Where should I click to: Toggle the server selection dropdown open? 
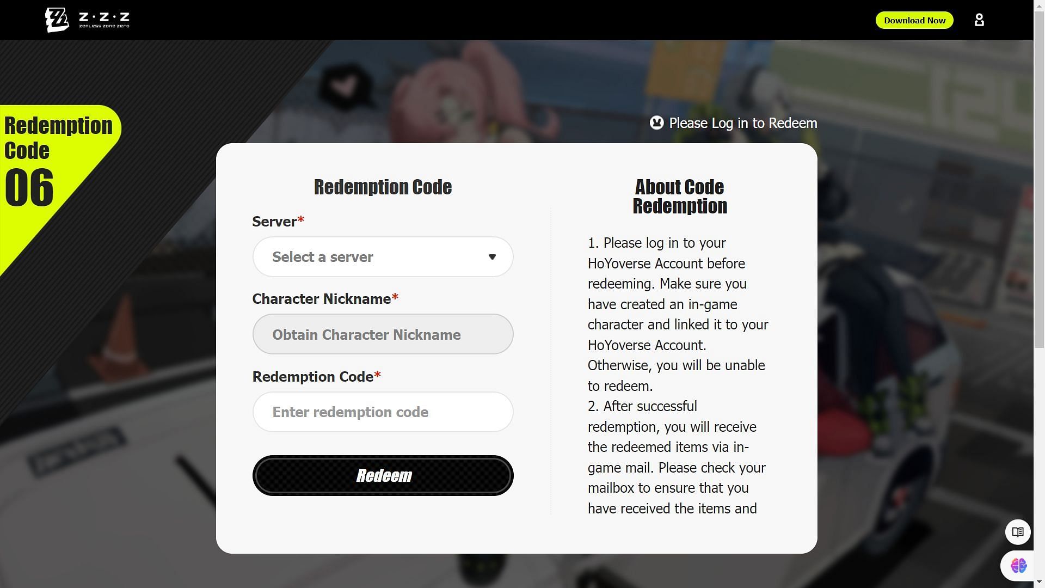click(x=383, y=256)
